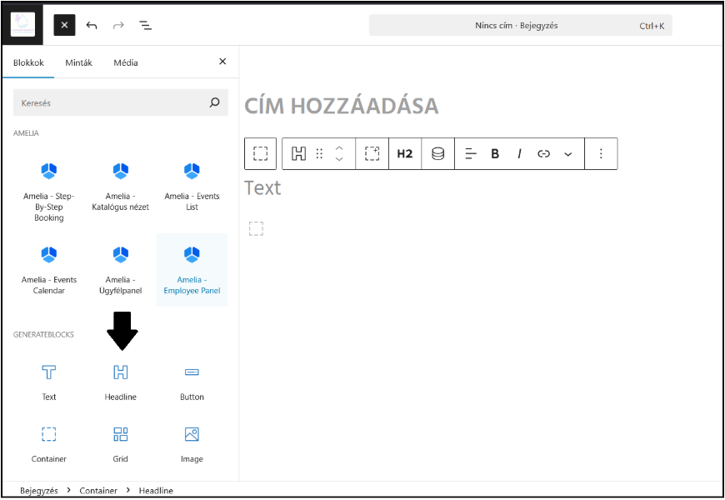725x500 pixels.
Task: Insert Amelia Events Calendar block
Action: [x=49, y=269]
